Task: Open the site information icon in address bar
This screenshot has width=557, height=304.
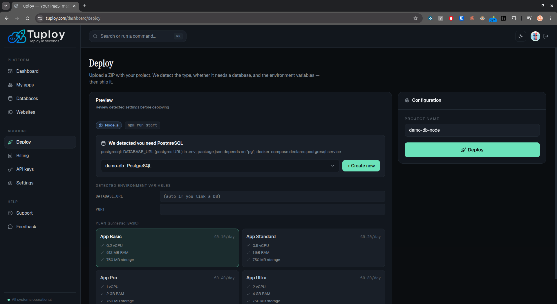Action: pyautogui.click(x=40, y=18)
